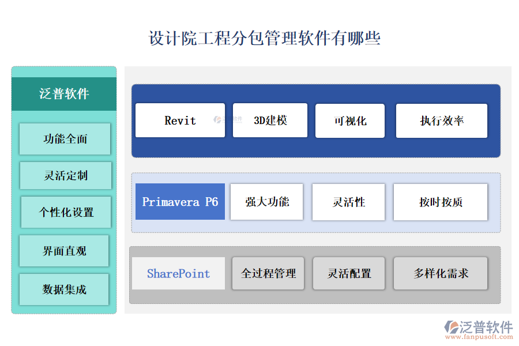
Task: Select 数据集成 in the sidebar
Action: pos(65,290)
